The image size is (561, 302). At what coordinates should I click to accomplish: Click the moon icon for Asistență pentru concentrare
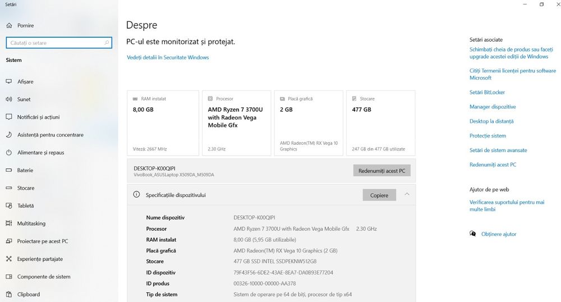click(x=9, y=135)
